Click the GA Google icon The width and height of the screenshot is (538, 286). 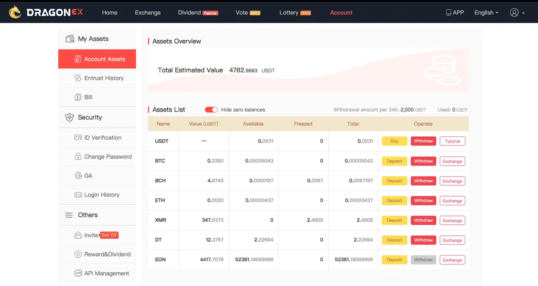[x=78, y=176]
